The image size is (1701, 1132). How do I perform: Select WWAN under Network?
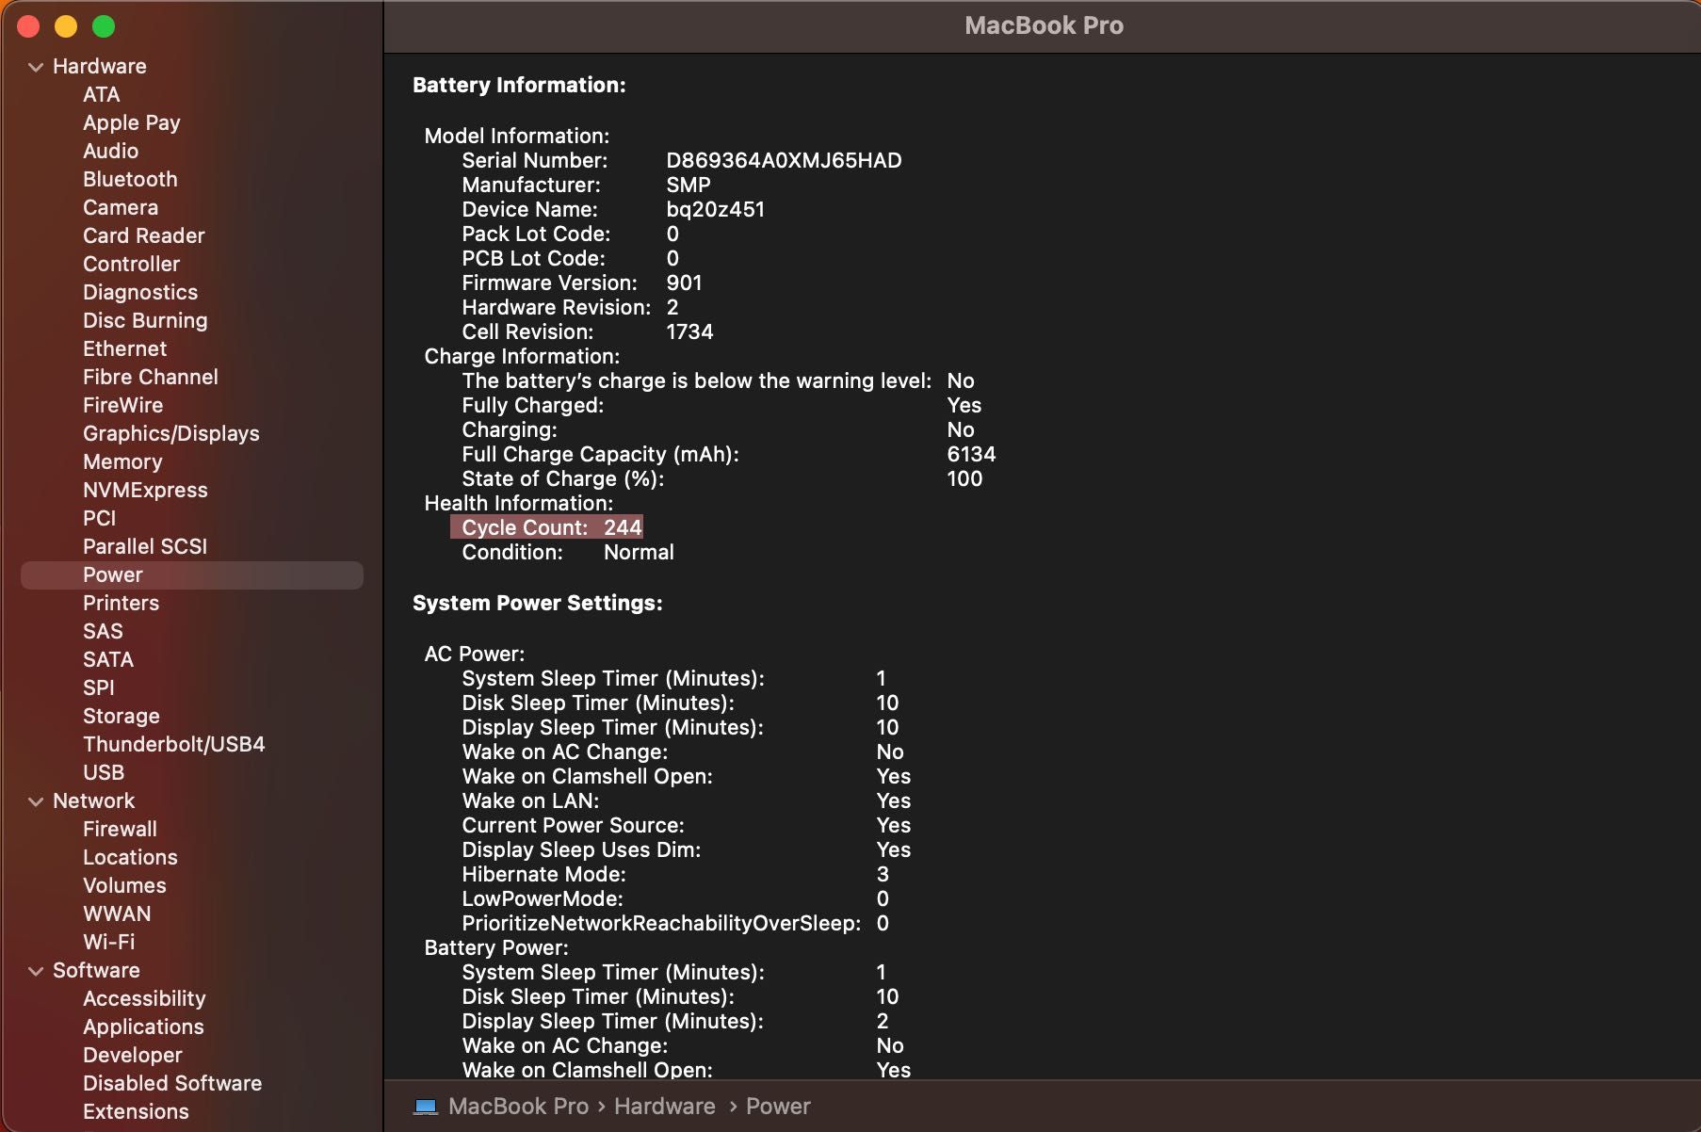pos(117,914)
